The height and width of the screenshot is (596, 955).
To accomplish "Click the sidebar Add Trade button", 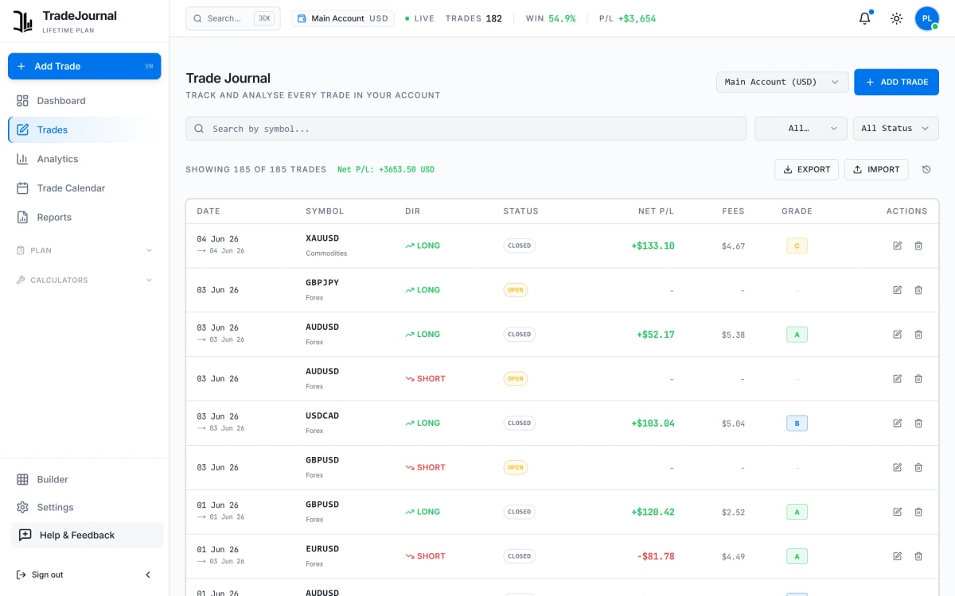I will click(x=84, y=66).
